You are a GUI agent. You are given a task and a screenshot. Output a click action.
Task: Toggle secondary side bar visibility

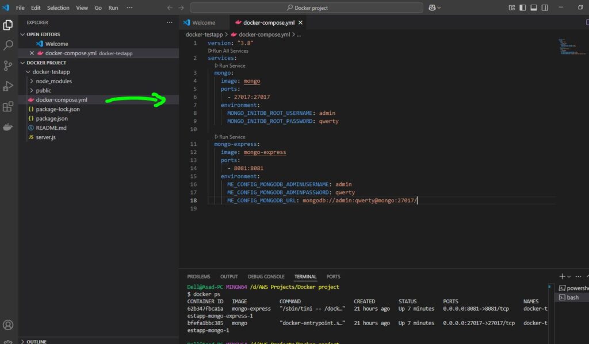click(x=545, y=7)
